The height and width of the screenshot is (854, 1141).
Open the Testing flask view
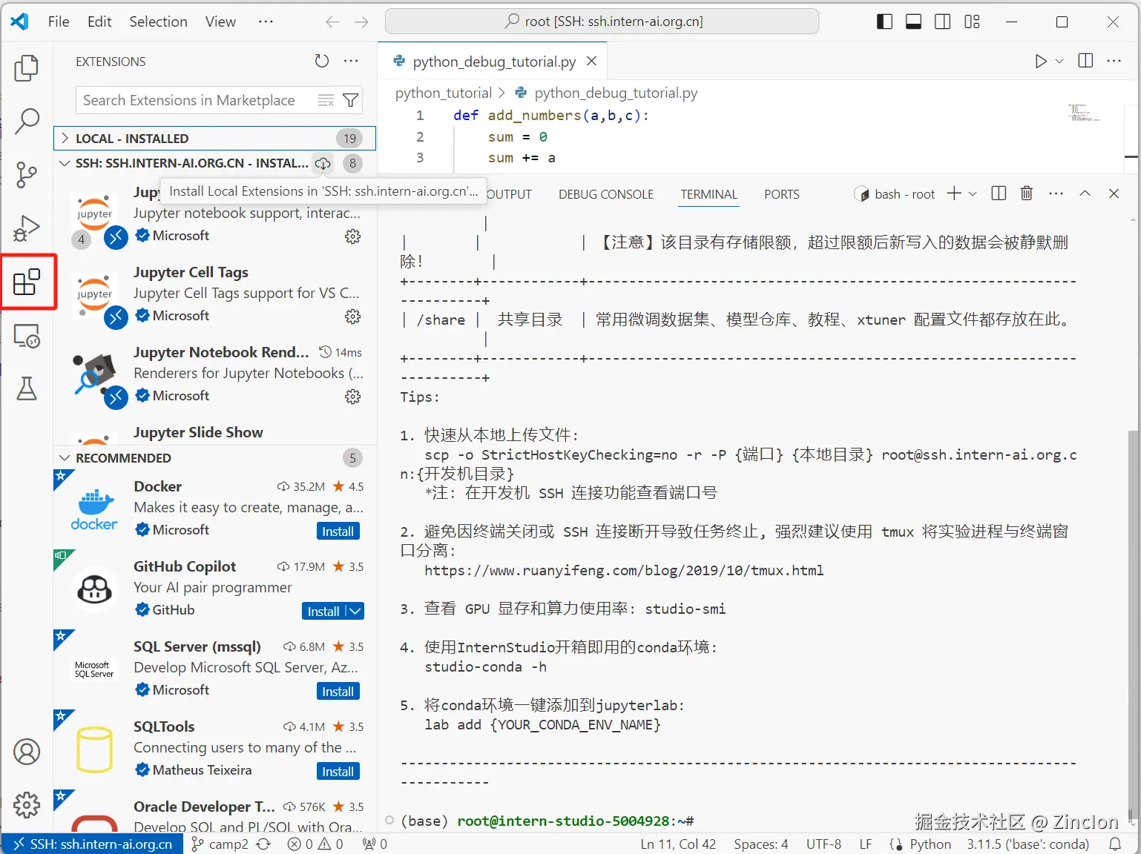27,388
